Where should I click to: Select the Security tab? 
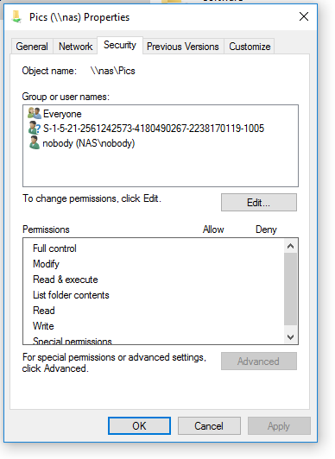120,45
